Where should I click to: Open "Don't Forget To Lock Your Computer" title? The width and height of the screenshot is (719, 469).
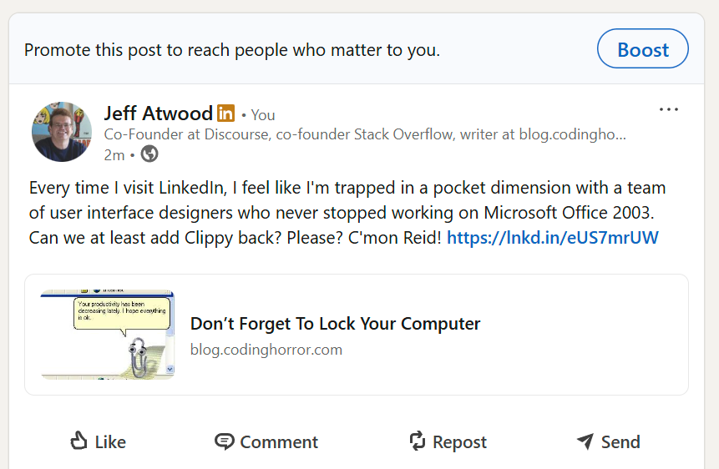(335, 324)
